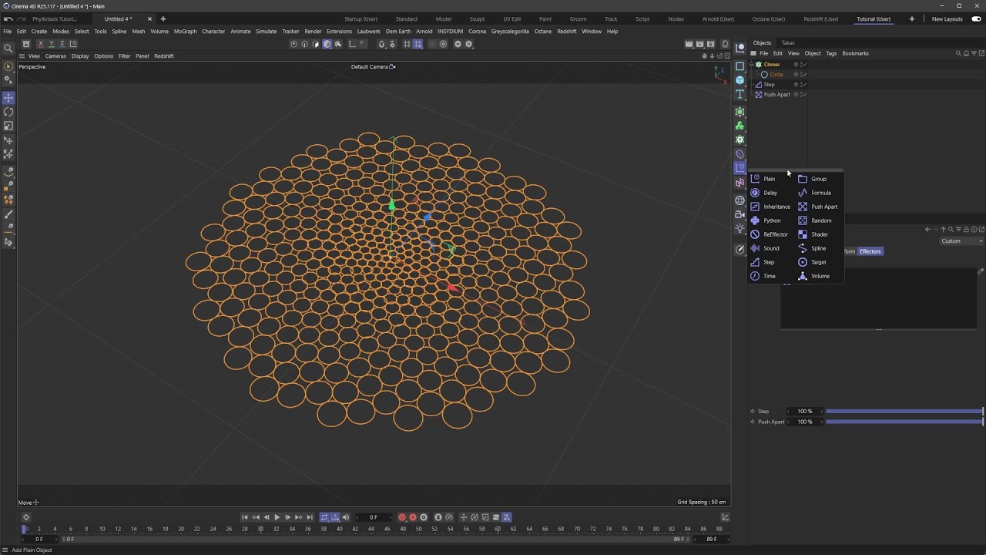Choose the Spline effector

tap(820, 248)
